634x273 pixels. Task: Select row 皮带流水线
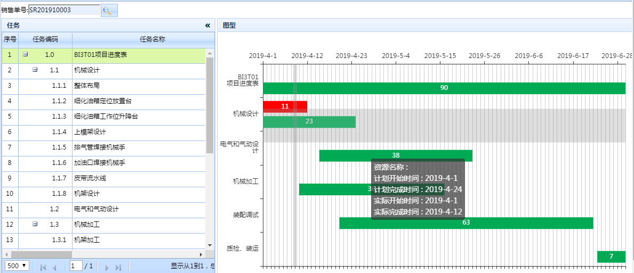coord(104,178)
